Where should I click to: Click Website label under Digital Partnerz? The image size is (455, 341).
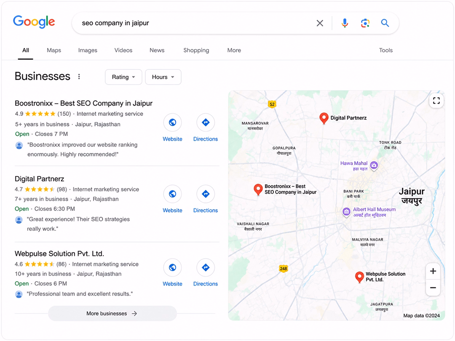coord(172,210)
